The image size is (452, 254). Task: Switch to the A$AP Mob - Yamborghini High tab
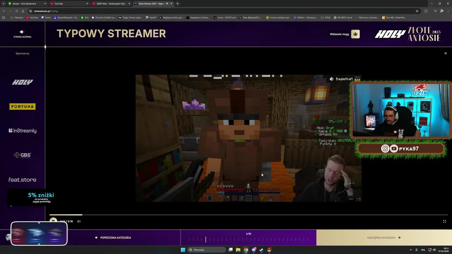111,4
